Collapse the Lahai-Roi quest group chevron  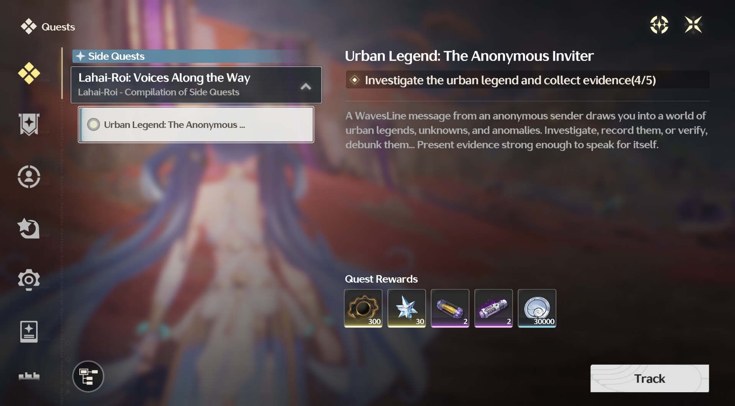[x=306, y=87]
